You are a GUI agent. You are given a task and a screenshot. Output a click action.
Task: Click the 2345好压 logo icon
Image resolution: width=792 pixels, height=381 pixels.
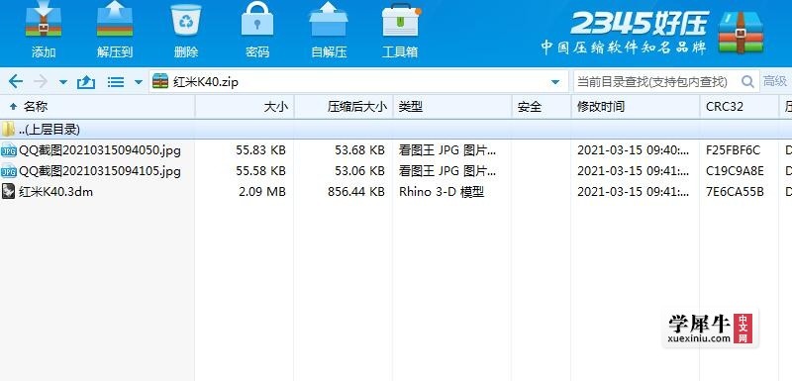click(741, 33)
